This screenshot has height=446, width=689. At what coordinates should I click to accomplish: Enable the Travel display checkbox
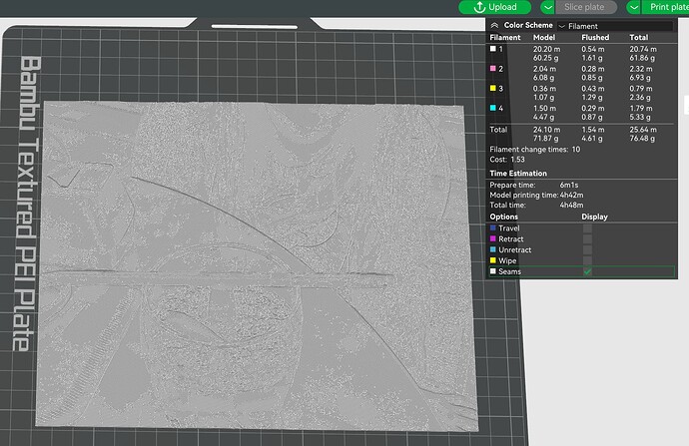[587, 228]
